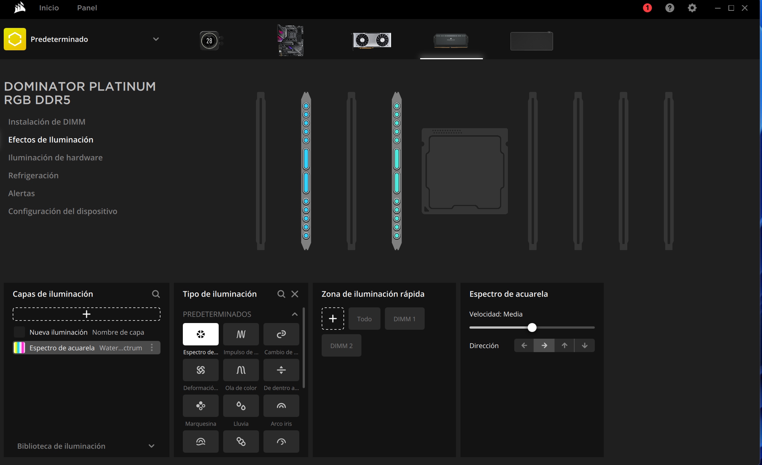Click the Tipo de iluminación scrollbar
Screen dimensions: 762x465
tap(304, 348)
